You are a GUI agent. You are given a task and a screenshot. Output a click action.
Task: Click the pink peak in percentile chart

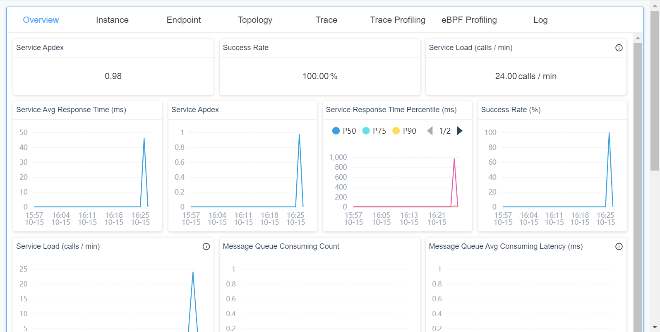coord(454,159)
